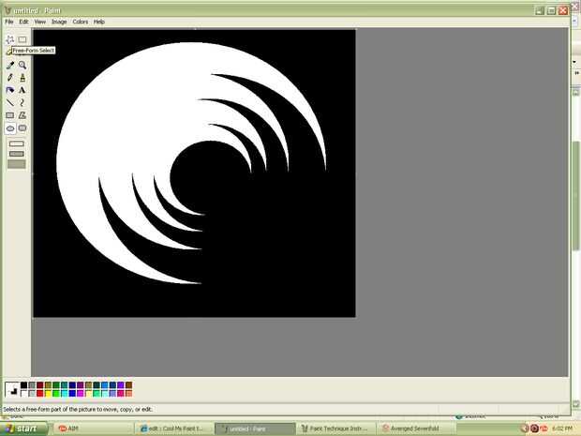This screenshot has height=436, width=581.
Task: Pick the white color swatch
Action: (23, 393)
